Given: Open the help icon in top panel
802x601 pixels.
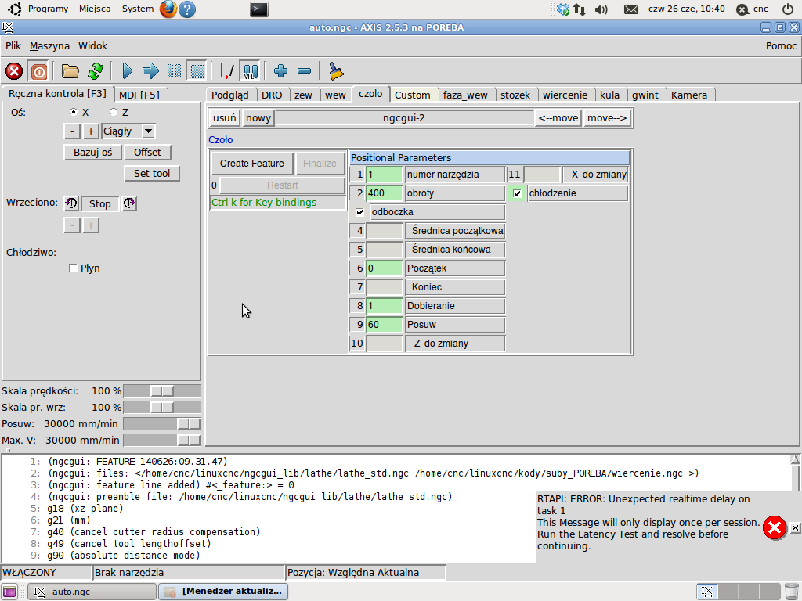Looking at the screenshot, I should coord(187,9).
